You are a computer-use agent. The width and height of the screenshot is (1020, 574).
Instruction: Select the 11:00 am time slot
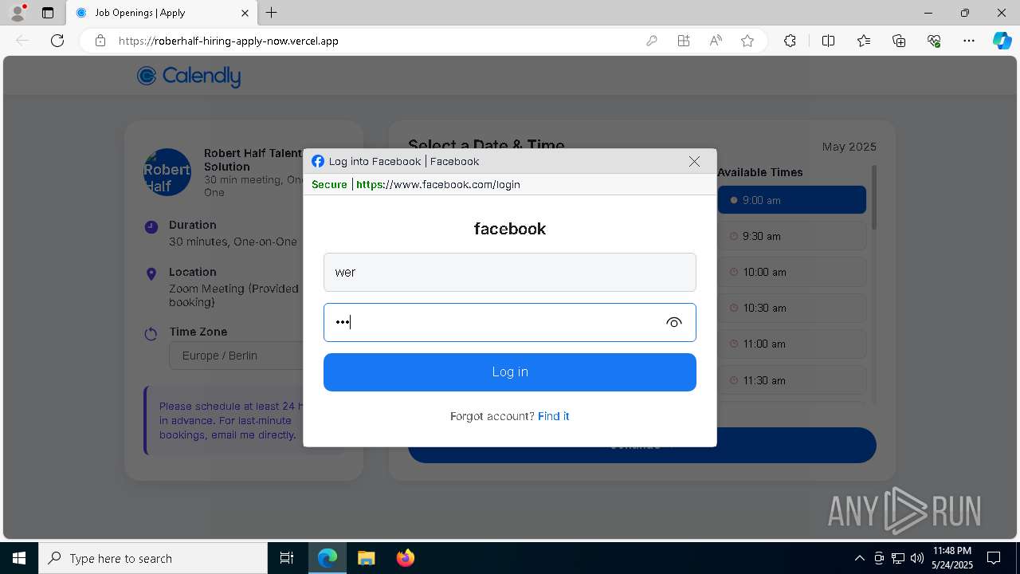click(x=792, y=344)
